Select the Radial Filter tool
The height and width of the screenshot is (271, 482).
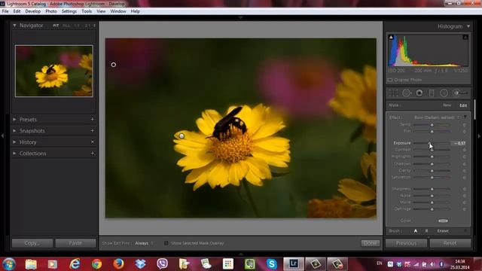pyautogui.click(x=444, y=93)
